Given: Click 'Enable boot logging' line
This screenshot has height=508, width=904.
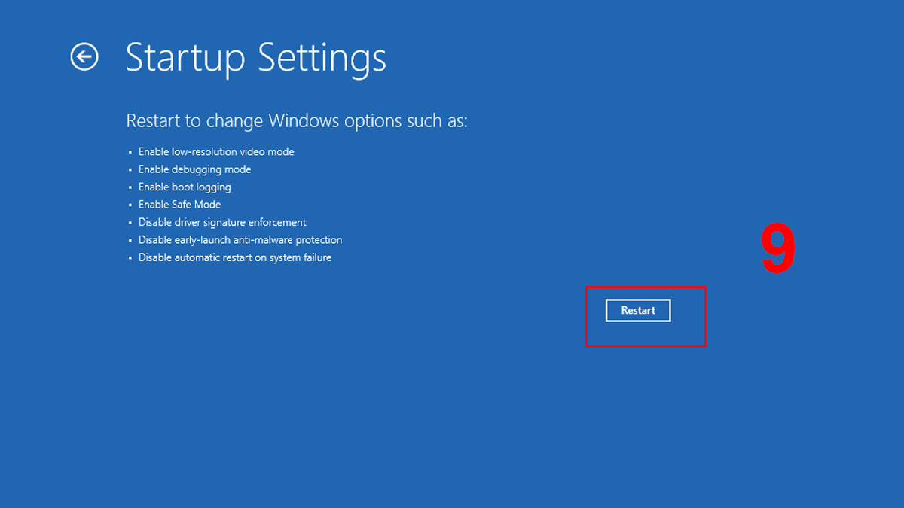Looking at the screenshot, I should [185, 187].
